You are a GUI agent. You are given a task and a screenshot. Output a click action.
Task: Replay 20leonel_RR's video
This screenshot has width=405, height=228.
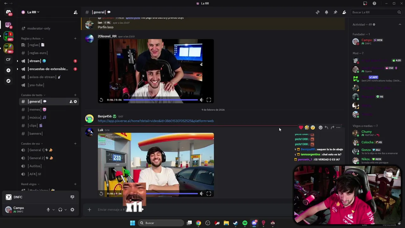101,100
